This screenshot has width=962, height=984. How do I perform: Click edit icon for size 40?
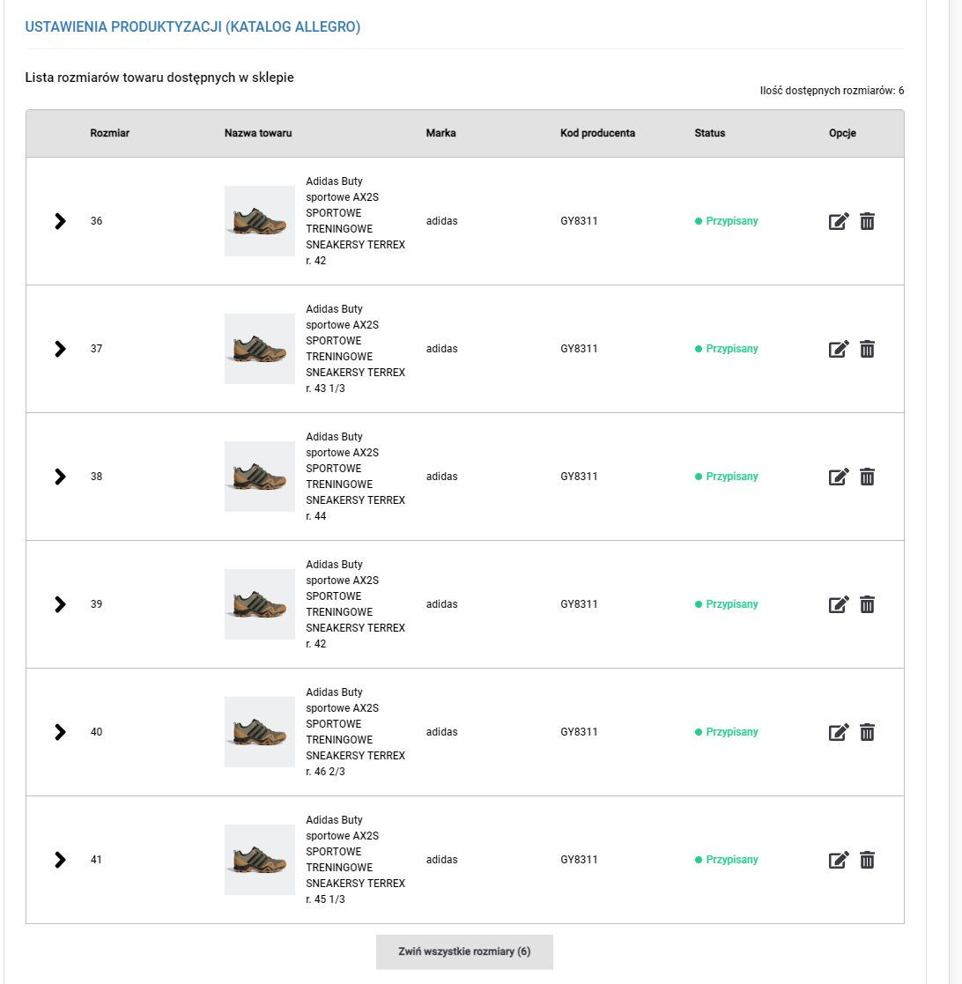(x=839, y=732)
